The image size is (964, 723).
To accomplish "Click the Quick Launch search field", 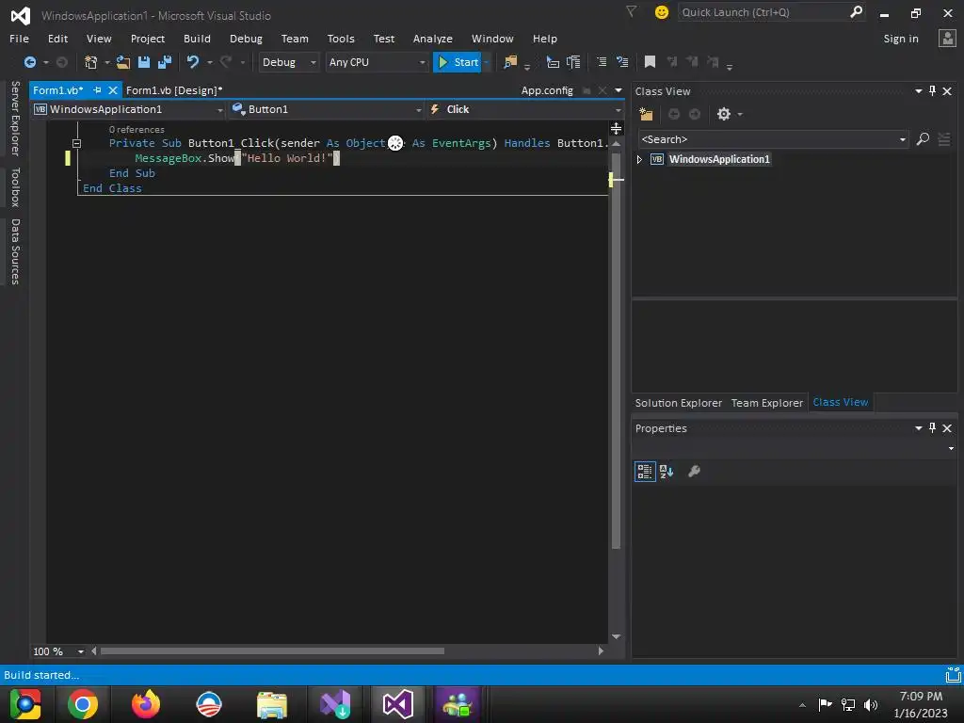I will [763, 12].
